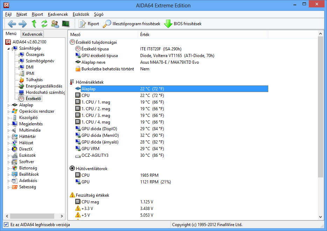Select DMI in the tree
This screenshot has width=327, height=231.
click(30, 67)
